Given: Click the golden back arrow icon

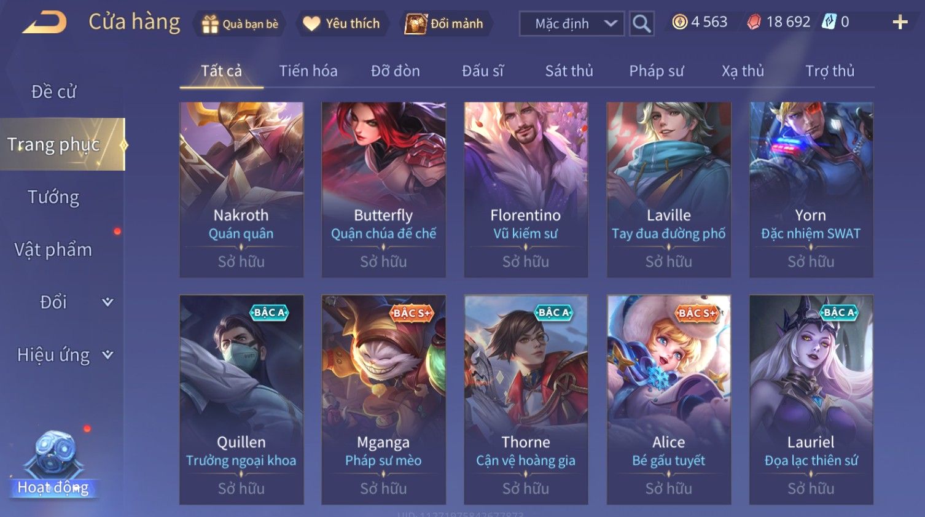Looking at the screenshot, I should point(44,23).
